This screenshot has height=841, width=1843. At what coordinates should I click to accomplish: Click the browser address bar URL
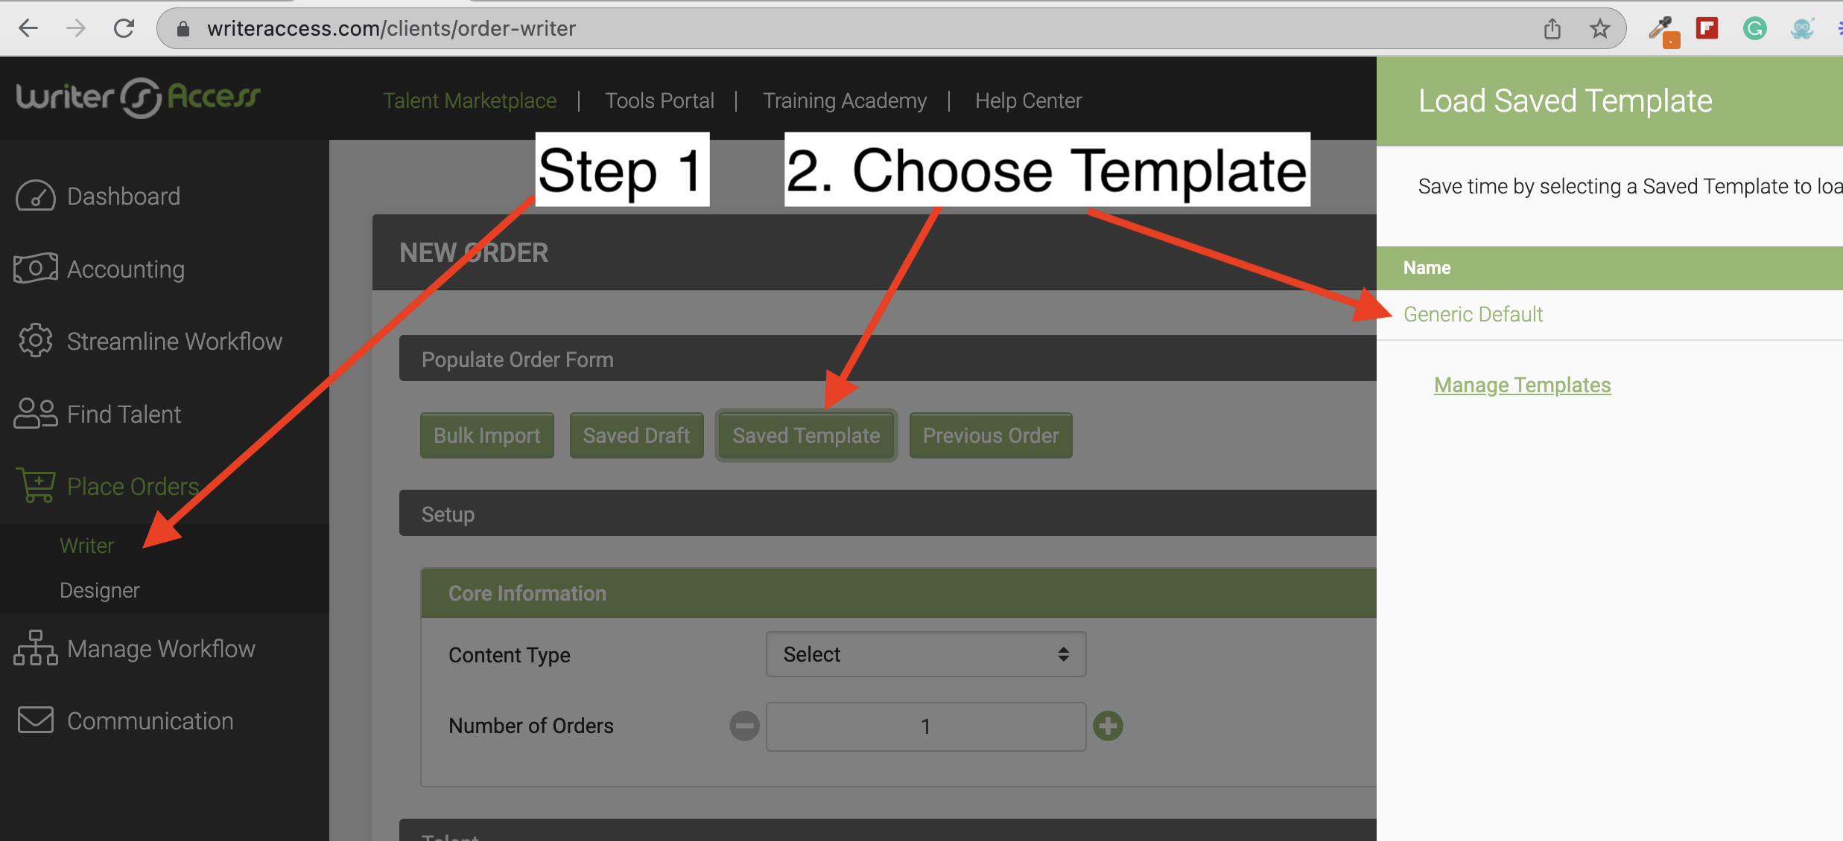(392, 28)
